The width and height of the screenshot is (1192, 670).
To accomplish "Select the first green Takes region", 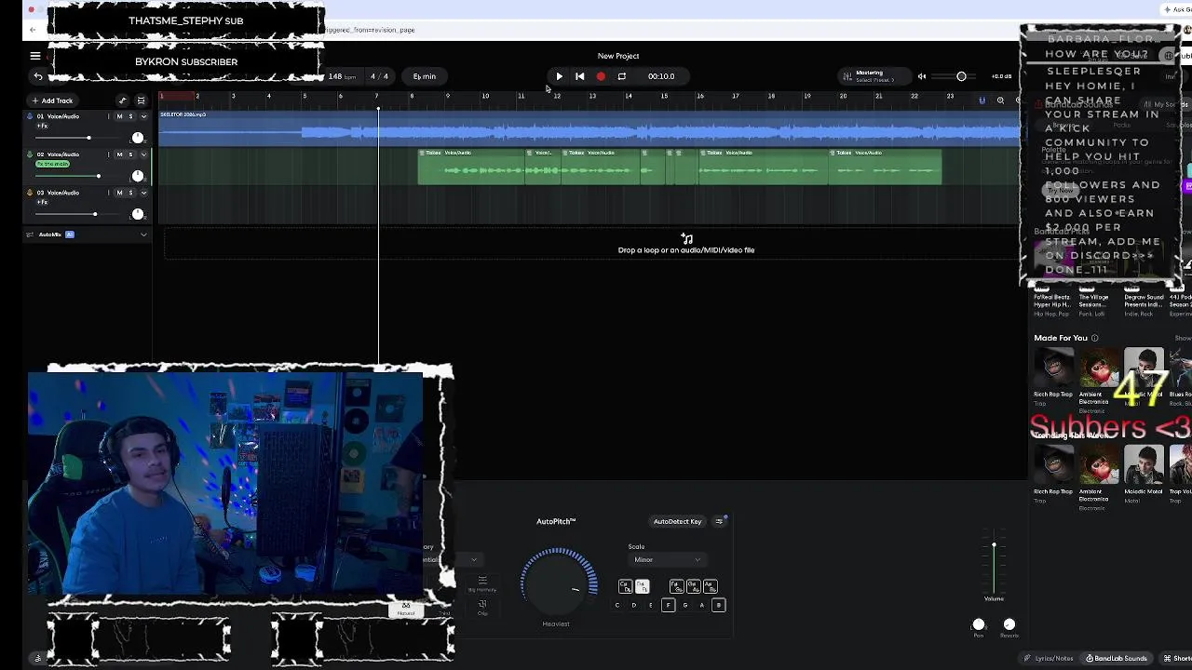I will pyautogui.click(x=471, y=167).
